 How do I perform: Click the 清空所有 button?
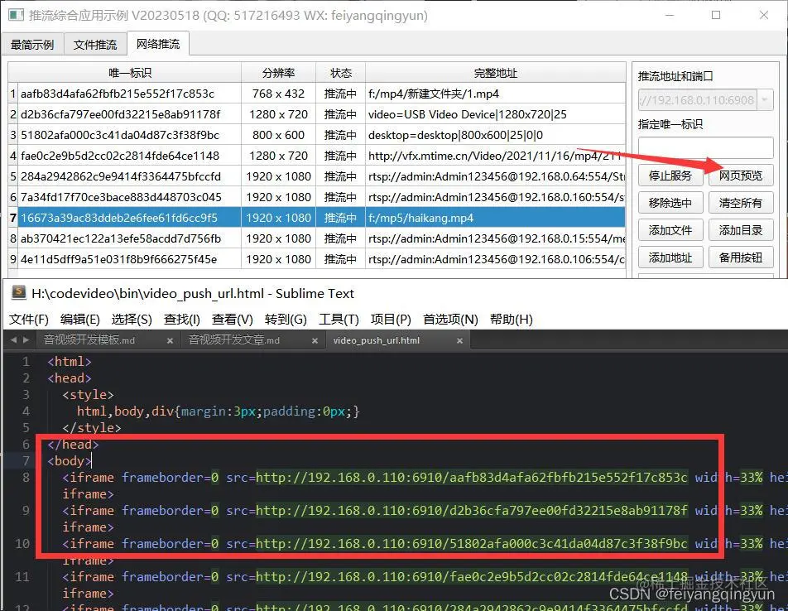click(741, 203)
